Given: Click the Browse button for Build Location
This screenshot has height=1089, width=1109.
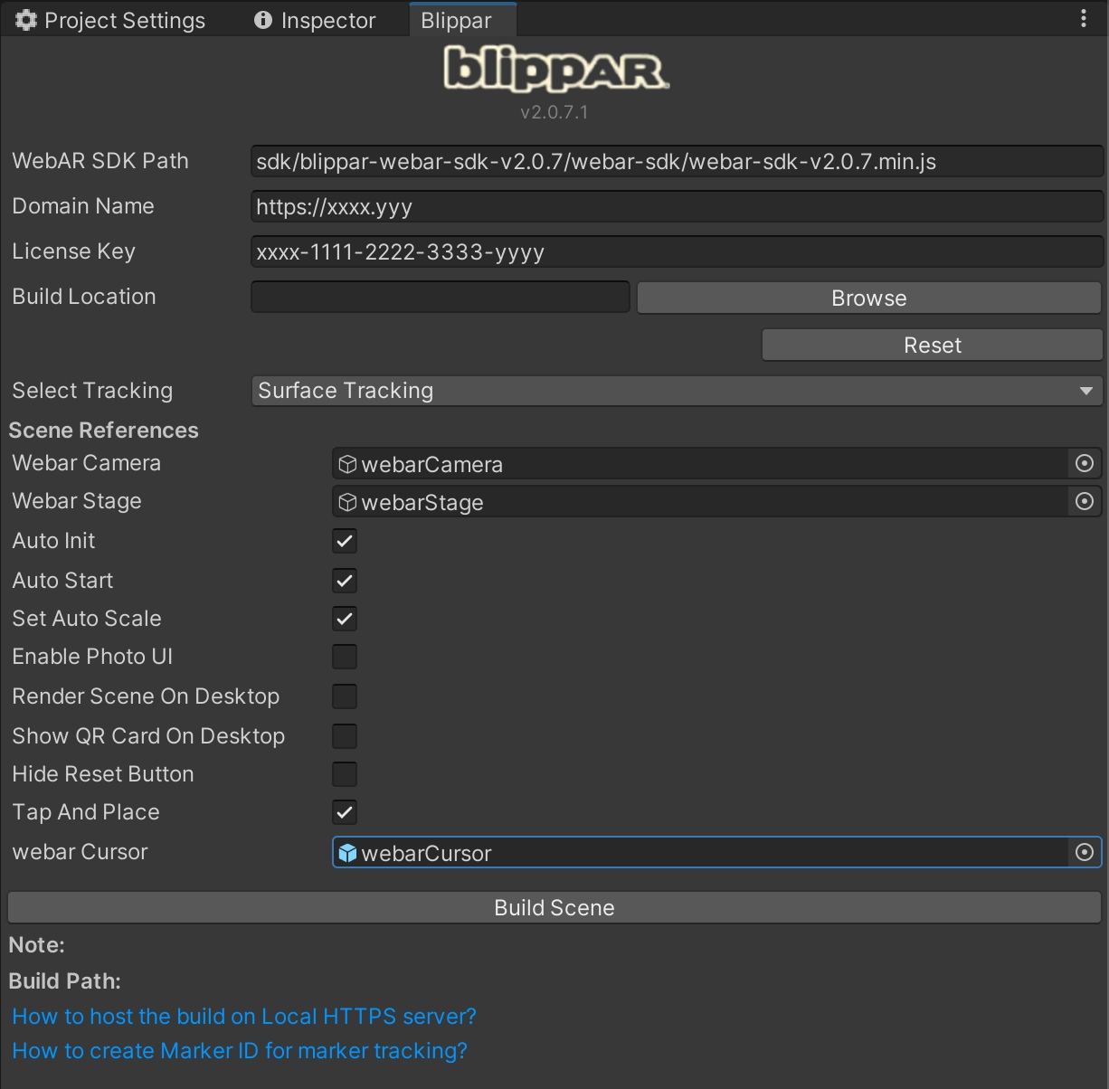Looking at the screenshot, I should [868, 298].
